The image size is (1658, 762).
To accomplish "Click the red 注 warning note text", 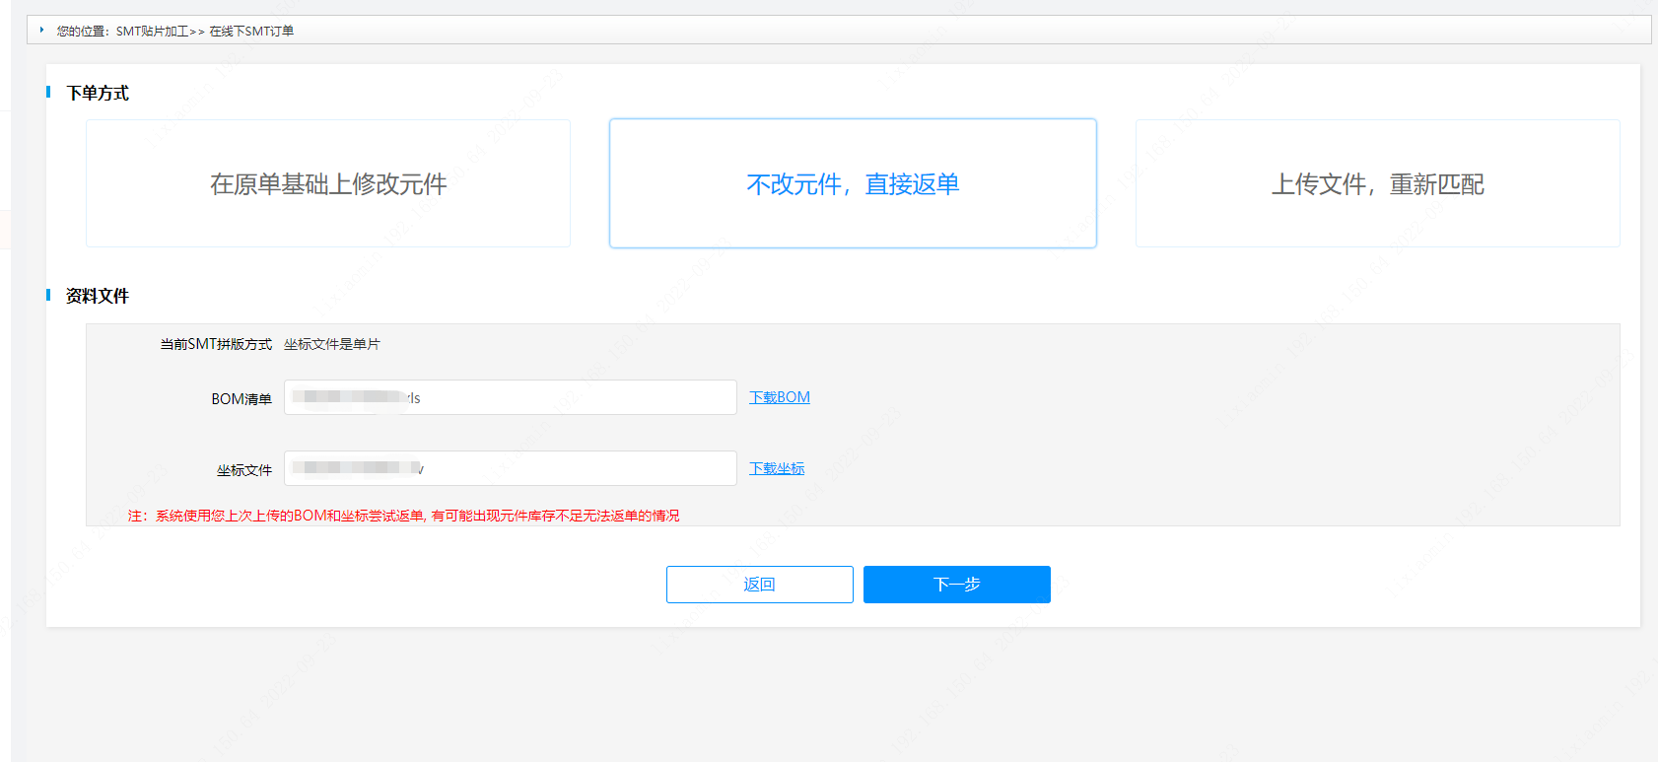I will [404, 516].
